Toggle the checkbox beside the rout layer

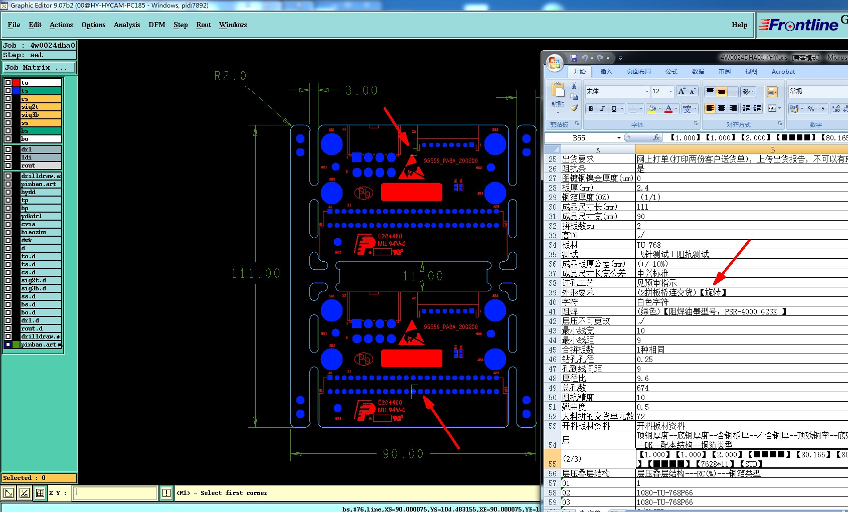coord(8,165)
